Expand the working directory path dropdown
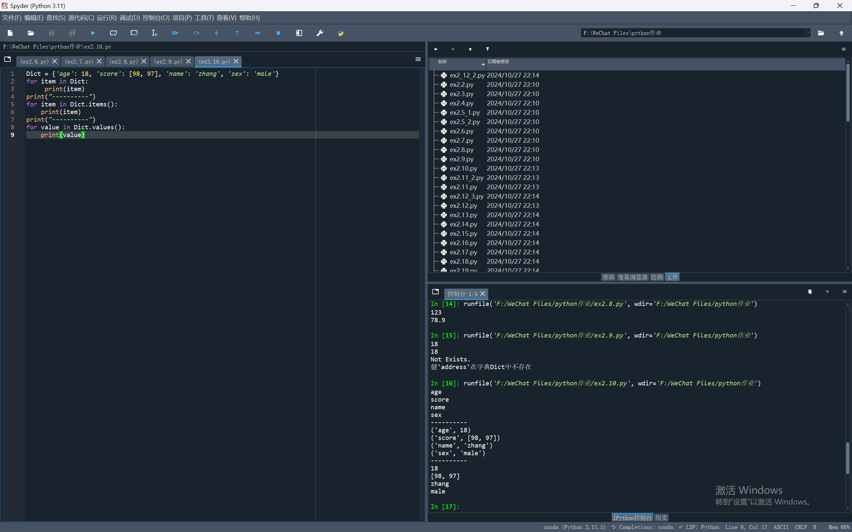Viewport: 852px width, 532px height. pyautogui.click(x=808, y=33)
